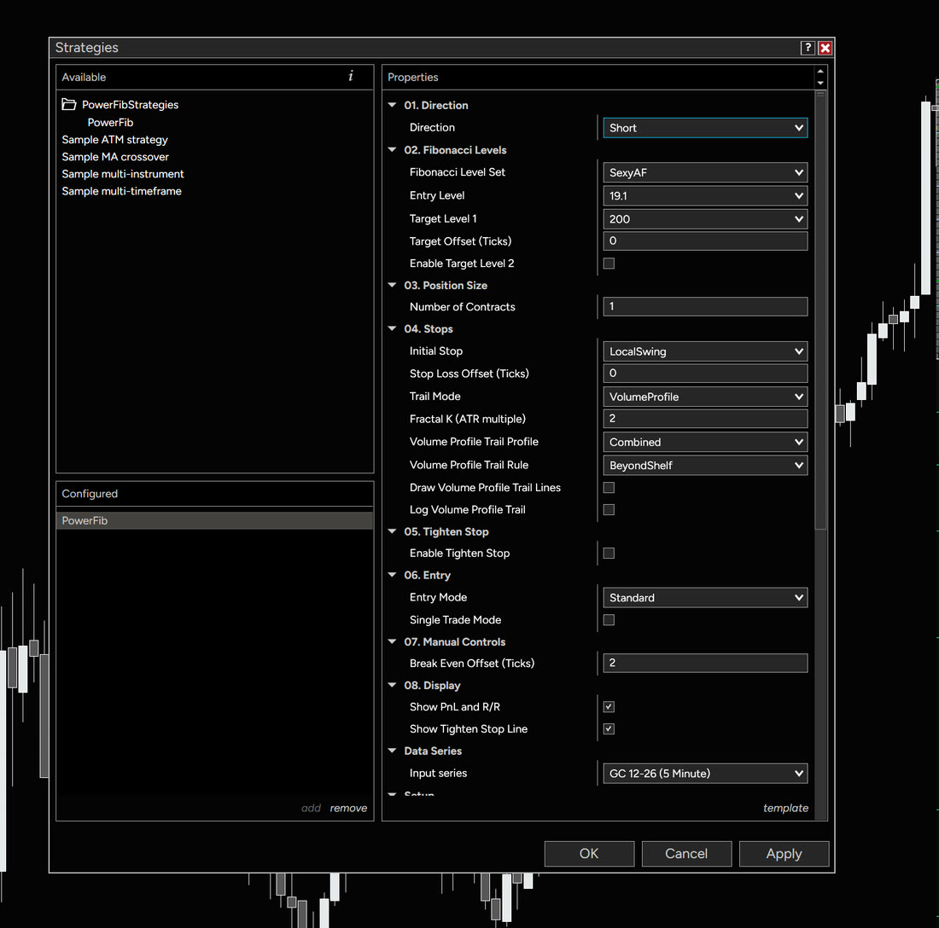939x928 pixels.
Task: Collapse the 08. Display section
Action: [393, 685]
